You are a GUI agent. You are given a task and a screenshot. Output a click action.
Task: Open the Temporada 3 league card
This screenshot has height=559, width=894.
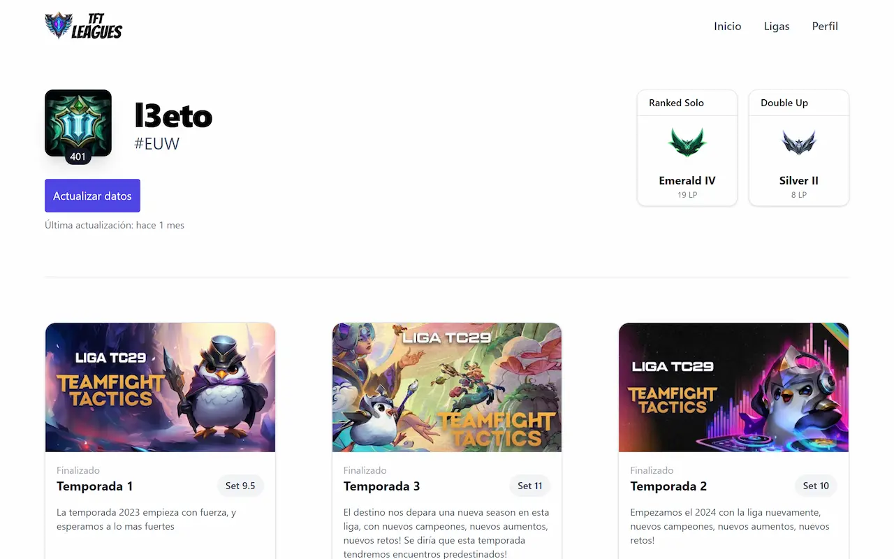pyautogui.click(x=447, y=440)
